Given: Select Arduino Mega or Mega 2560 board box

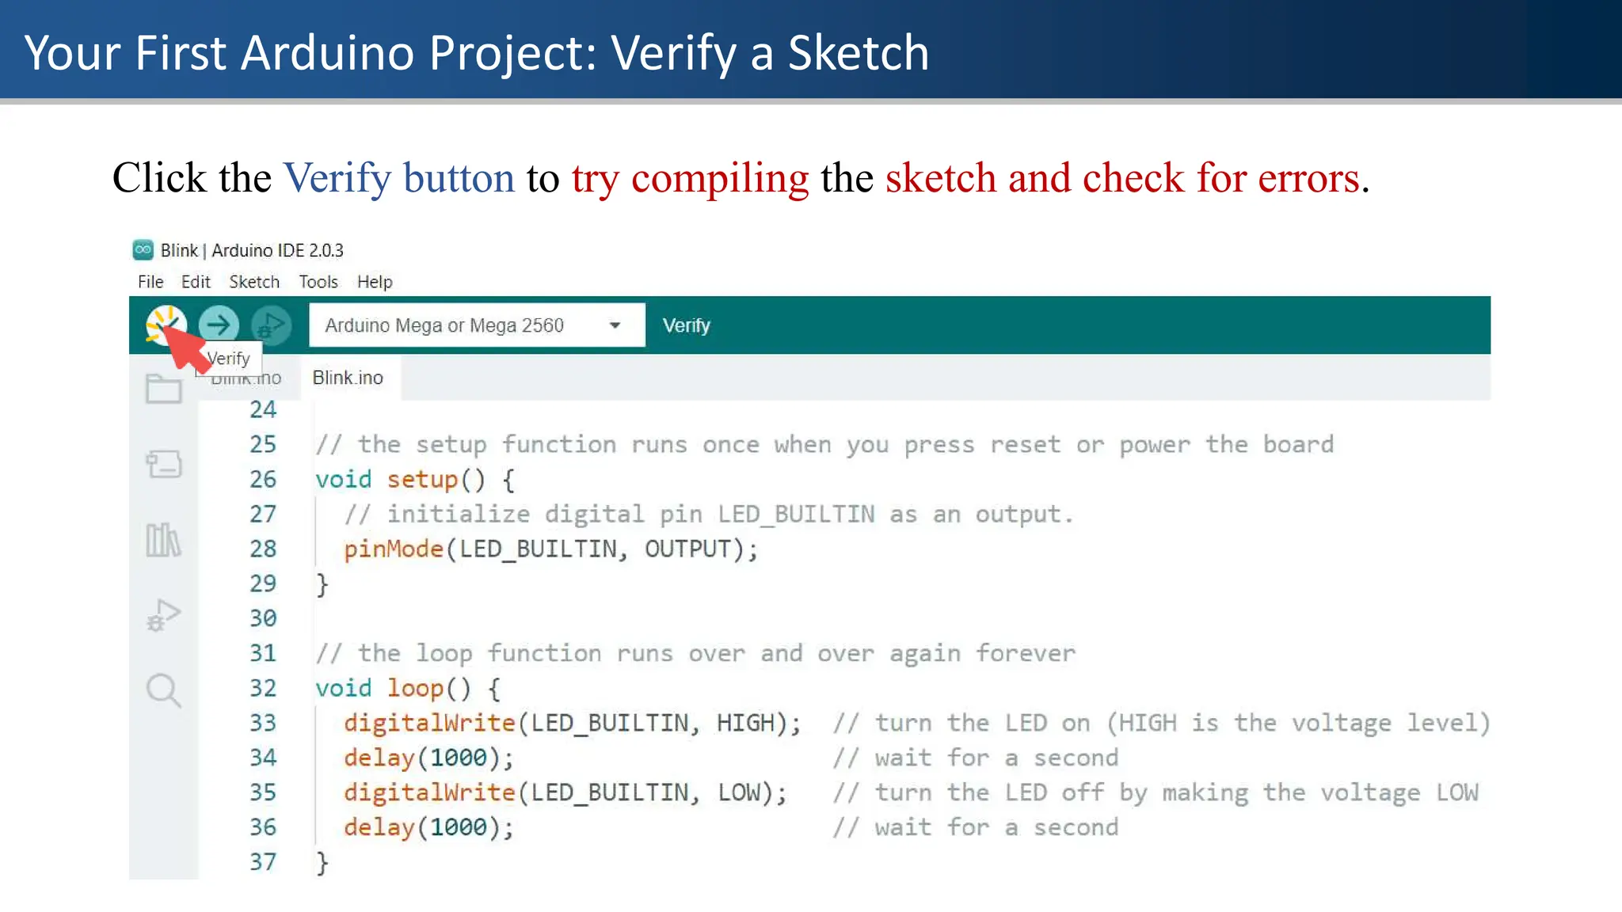Looking at the screenshot, I should (x=444, y=325).
